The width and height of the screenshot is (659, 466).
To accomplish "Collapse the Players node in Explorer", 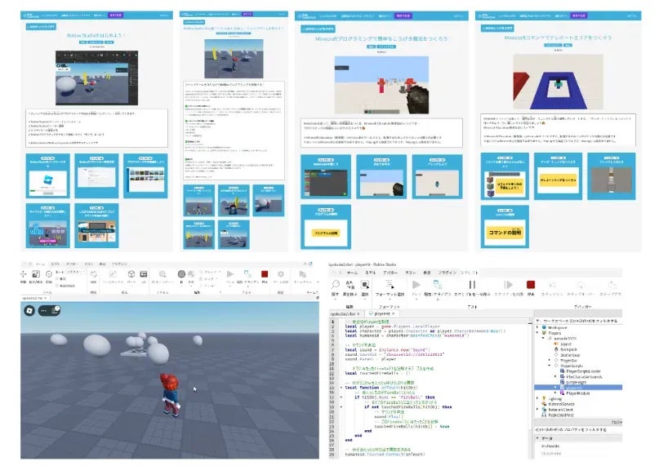I will (x=537, y=333).
